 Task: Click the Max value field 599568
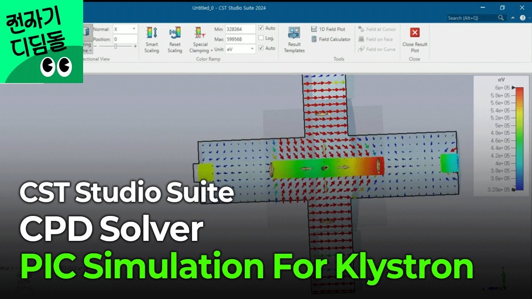point(241,39)
